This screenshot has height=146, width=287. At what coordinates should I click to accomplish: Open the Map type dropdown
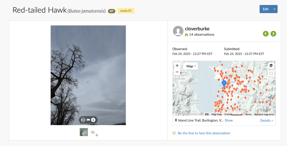pyautogui.click(x=191, y=66)
